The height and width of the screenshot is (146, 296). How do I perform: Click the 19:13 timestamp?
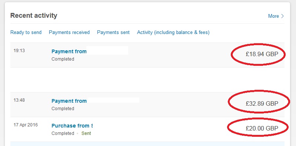point(19,51)
